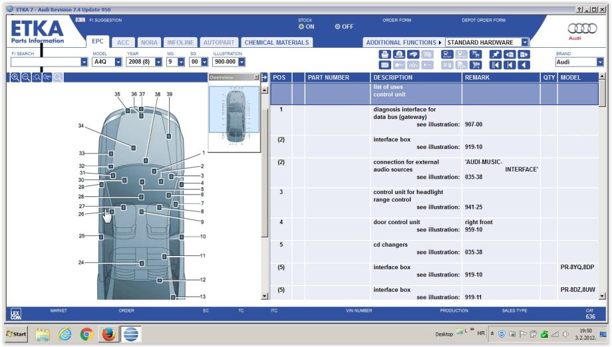Viewport: 612px width, 347px height.
Task: Click the barcode-like icon below print
Action: [385, 64]
